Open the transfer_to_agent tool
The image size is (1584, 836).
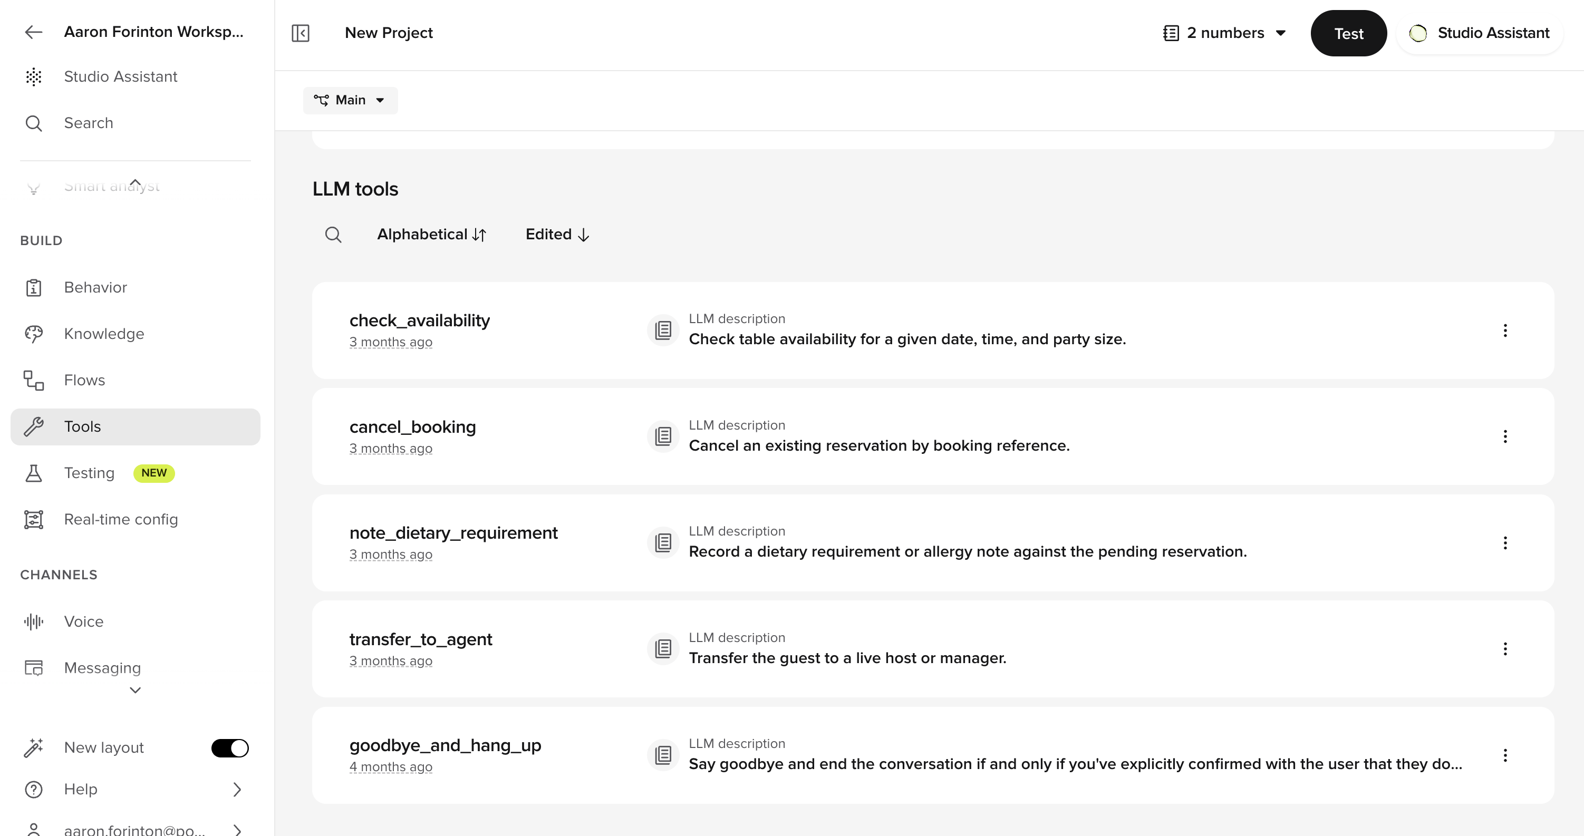[x=421, y=639]
